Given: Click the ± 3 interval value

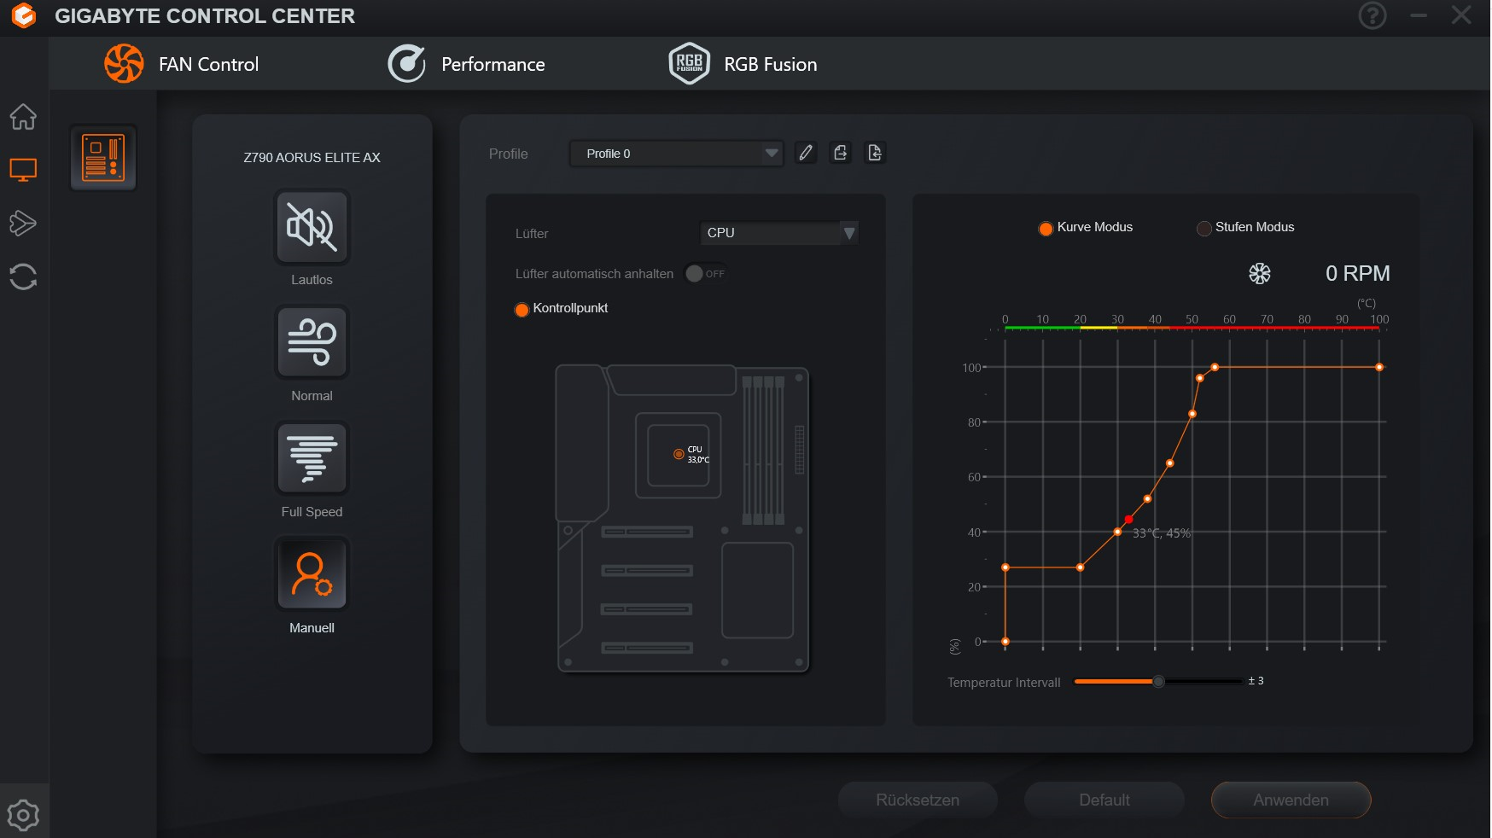Looking at the screenshot, I should click(x=1256, y=681).
